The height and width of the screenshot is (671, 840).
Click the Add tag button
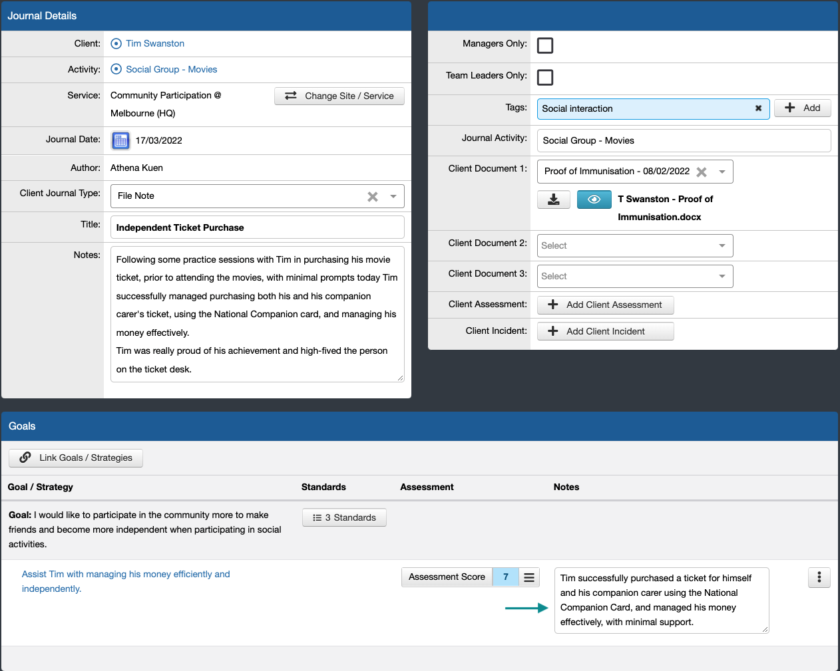pyautogui.click(x=803, y=108)
